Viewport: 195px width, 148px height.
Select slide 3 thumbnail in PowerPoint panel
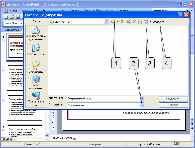(x=25, y=107)
